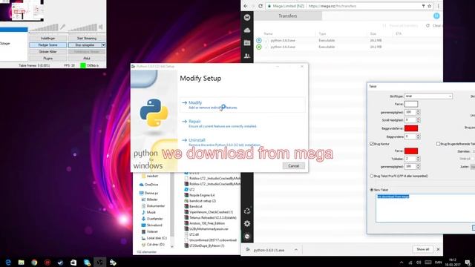Open python-3.6.0 (1).exe download item
The height and width of the screenshot is (267, 475).
(x=269, y=250)
